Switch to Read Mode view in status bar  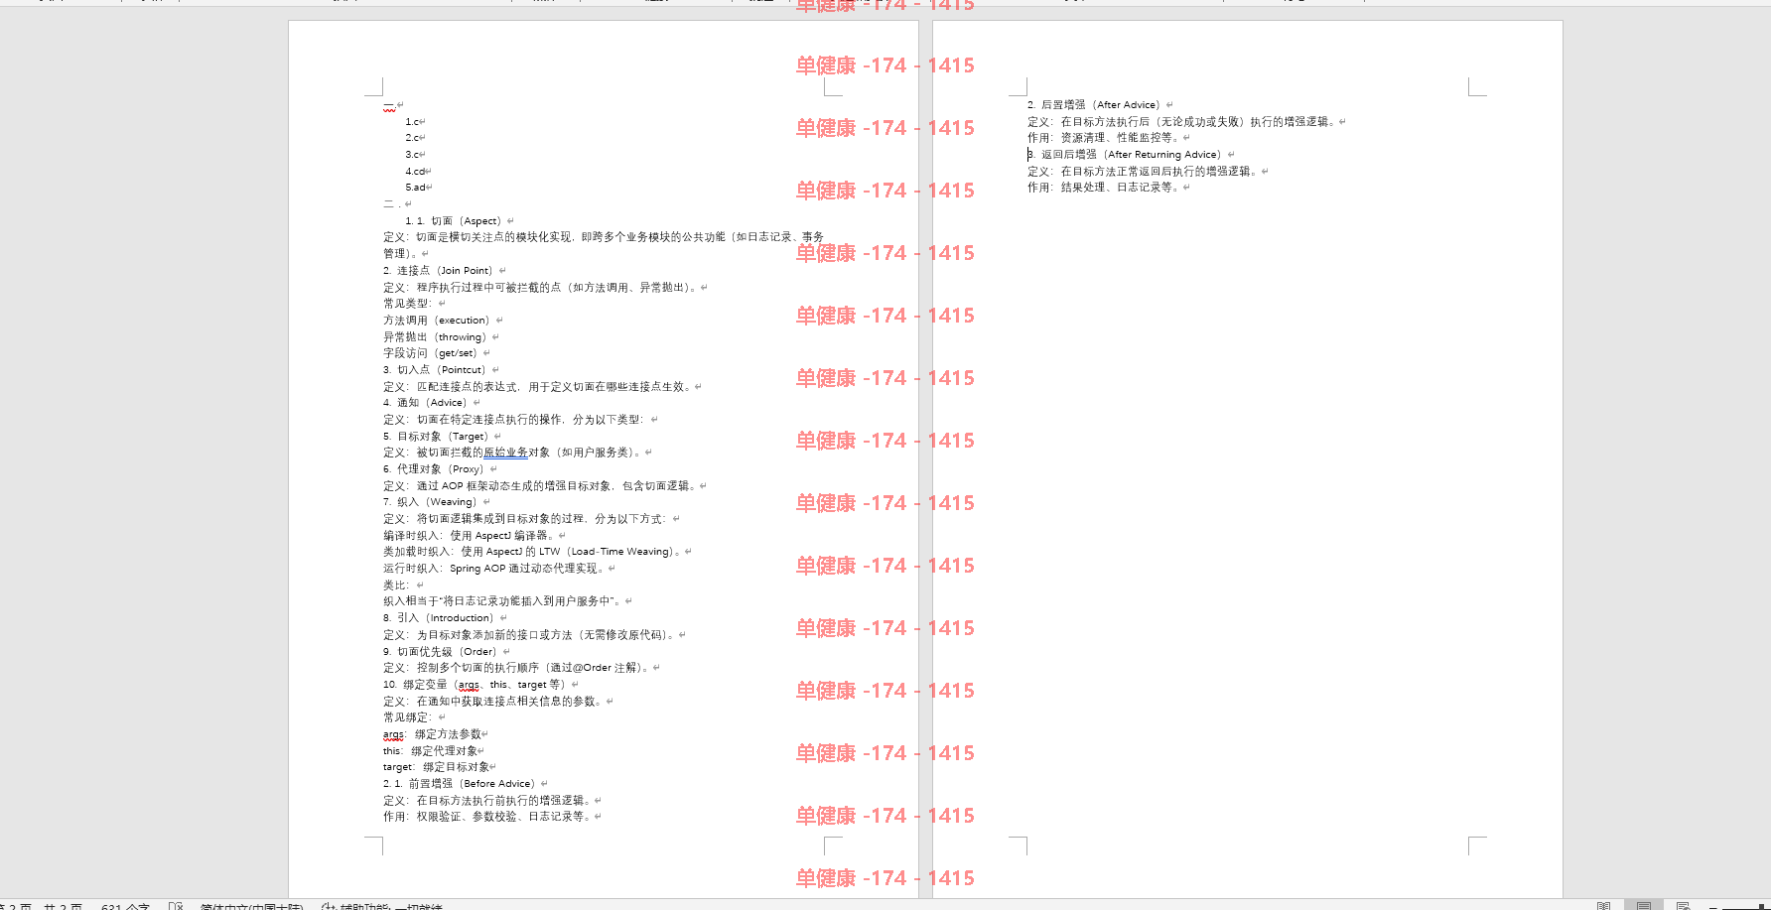[1604, 905]
